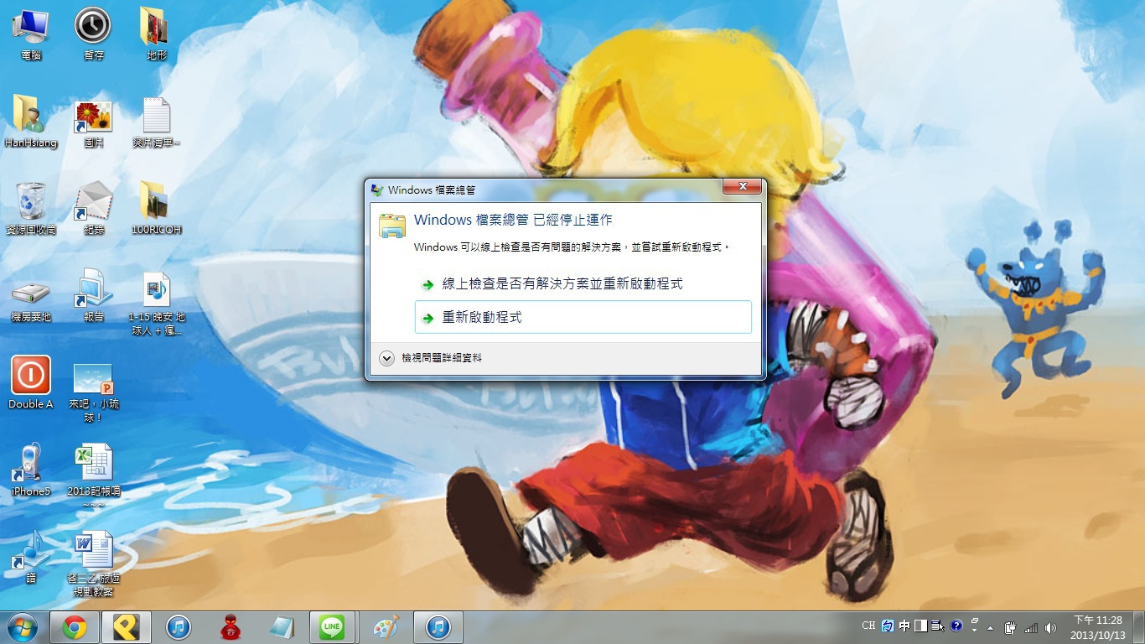The image size is (1145, 644).
Task: Click the clock showing 下午 11:28
Action: click(x=1098, y=627)
